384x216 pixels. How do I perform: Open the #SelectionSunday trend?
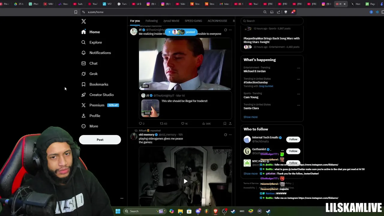click(256, 82)
